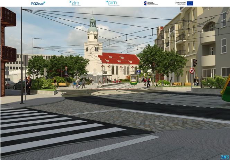Click the Fundusze Europejskie logo

[150, 3]
